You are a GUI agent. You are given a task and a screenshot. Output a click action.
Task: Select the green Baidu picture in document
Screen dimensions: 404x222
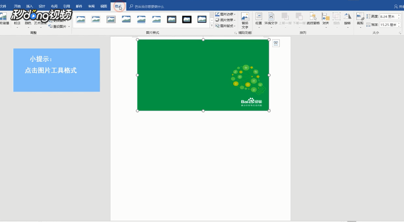point(203,75)
